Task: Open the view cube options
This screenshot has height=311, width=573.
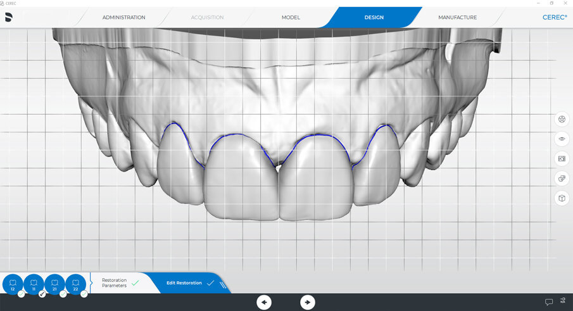Action: point(562,198)
